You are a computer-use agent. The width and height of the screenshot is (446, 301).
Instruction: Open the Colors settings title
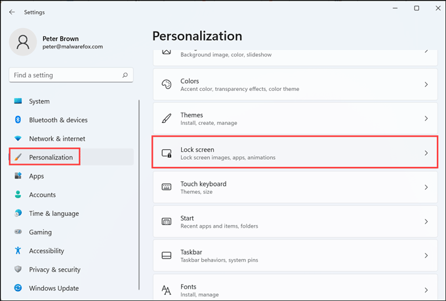(190, 81)
